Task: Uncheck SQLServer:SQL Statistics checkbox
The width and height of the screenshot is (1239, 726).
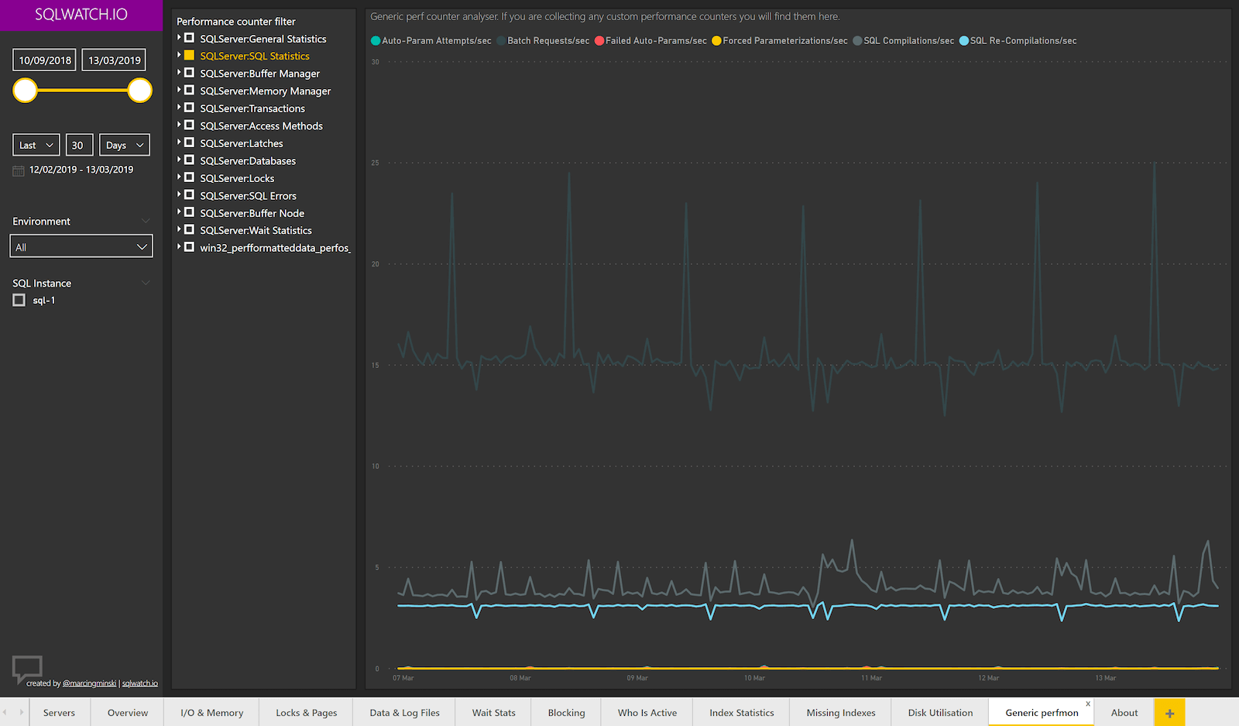Action: pyautogui.click(x=189, y=55)
